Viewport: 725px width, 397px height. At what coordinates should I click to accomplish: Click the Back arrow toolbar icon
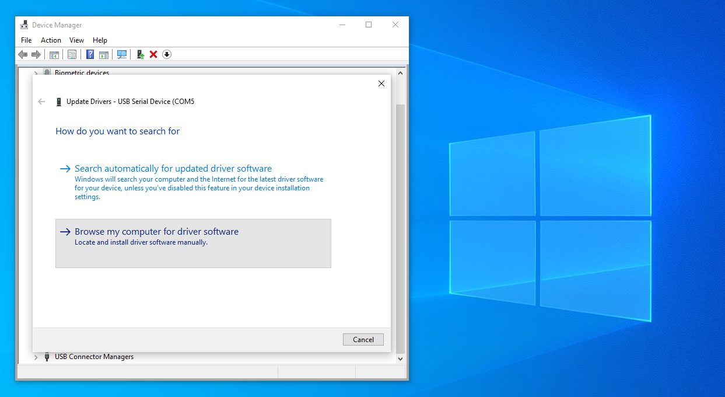pos(23,54)
